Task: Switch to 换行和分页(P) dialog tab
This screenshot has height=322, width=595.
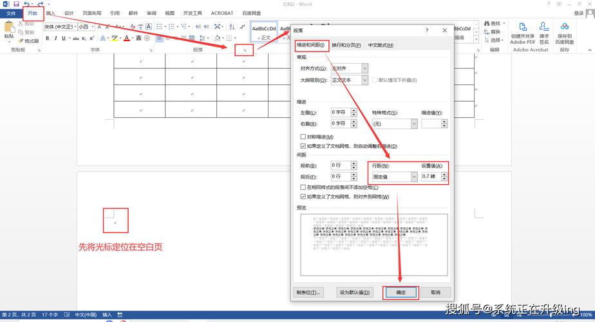Action: [346, 45]
